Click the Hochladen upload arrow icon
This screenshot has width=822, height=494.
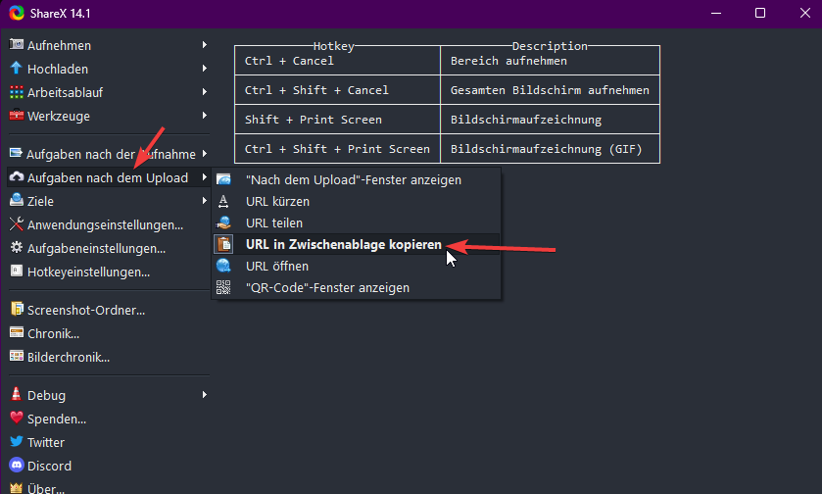pos(16,69)
